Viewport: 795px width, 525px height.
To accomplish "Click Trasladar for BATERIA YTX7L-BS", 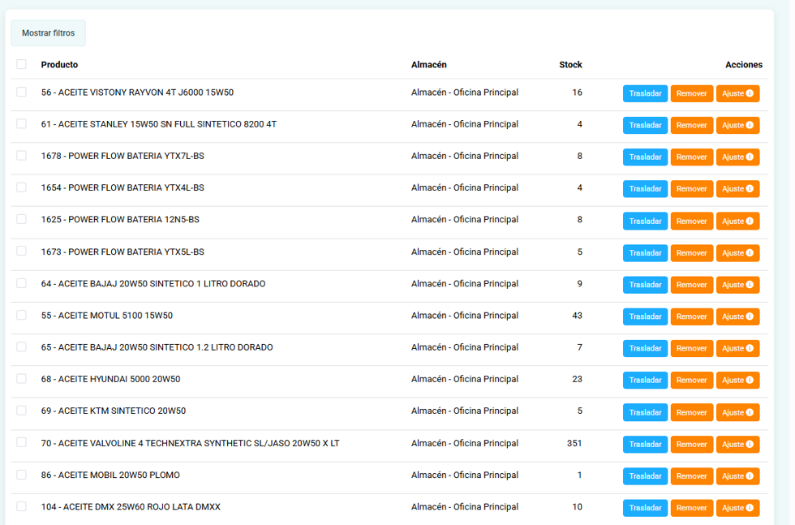I will pyautogui.click(x=645, y=157).
